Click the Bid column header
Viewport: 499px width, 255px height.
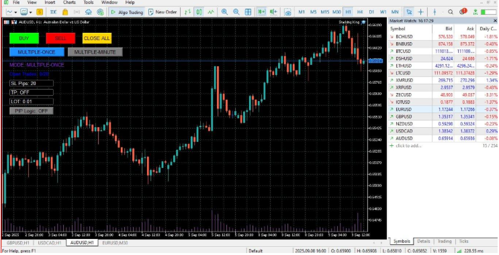click(443, 29)
